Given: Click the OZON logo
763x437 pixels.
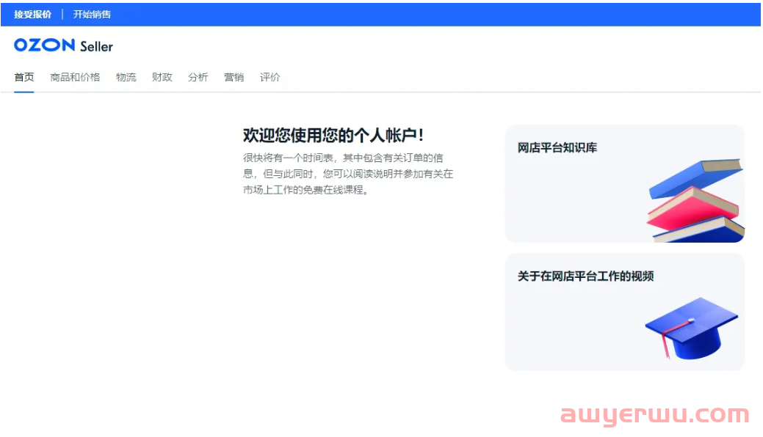Looking at the screenshot, I should pos(44,45).
